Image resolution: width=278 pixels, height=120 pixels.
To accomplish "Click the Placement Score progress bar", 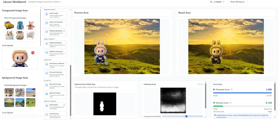I will (x=242, y=93).
